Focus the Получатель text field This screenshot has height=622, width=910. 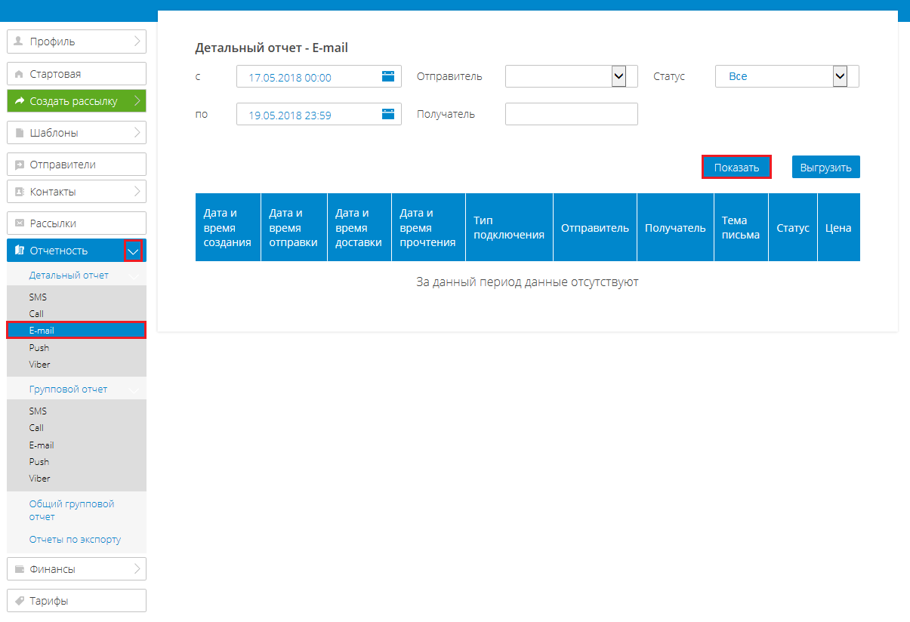tap(572, 114)
